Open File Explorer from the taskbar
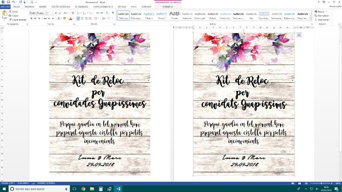The image size is (342, 192). point(92,189)
